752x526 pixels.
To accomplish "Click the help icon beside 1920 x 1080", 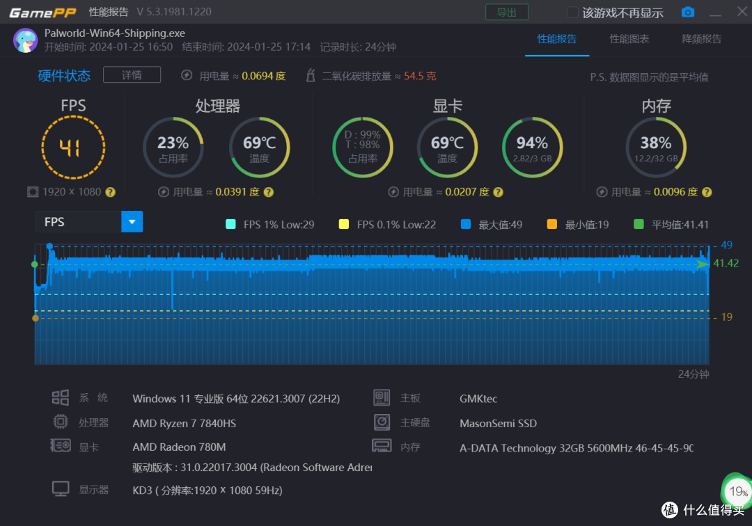I will coord(110,192).
